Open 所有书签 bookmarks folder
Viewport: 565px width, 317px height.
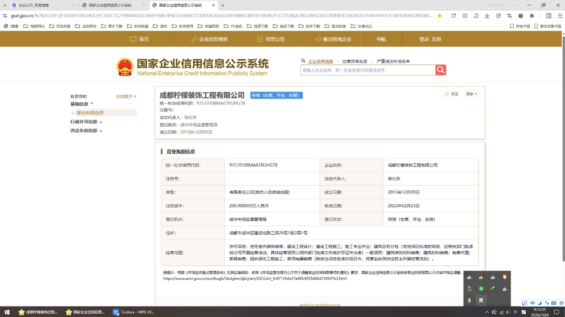click(x=520, y=26)
